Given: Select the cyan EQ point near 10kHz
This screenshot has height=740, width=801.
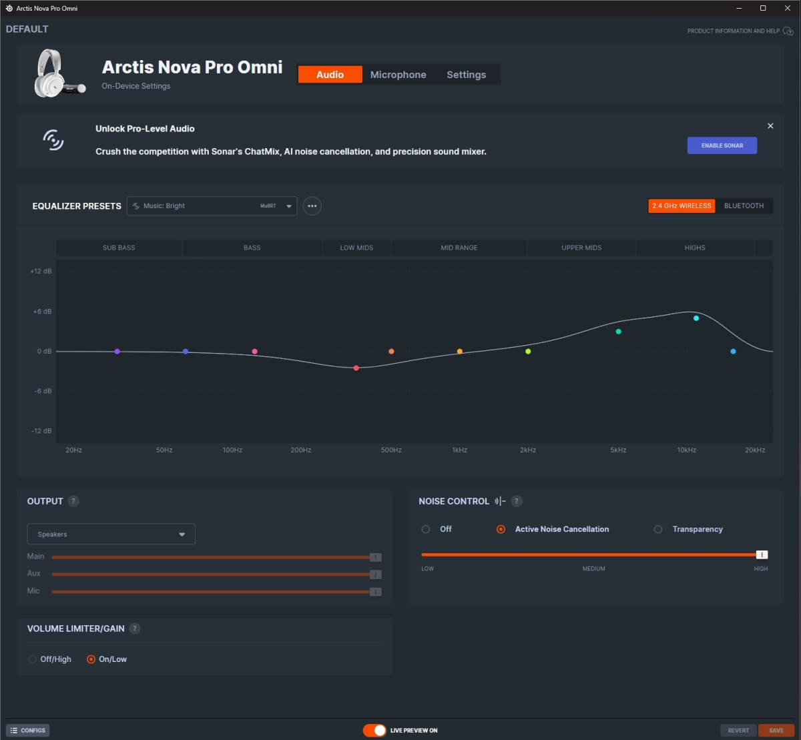Looking at the screenshot, I should coord(696,318).
